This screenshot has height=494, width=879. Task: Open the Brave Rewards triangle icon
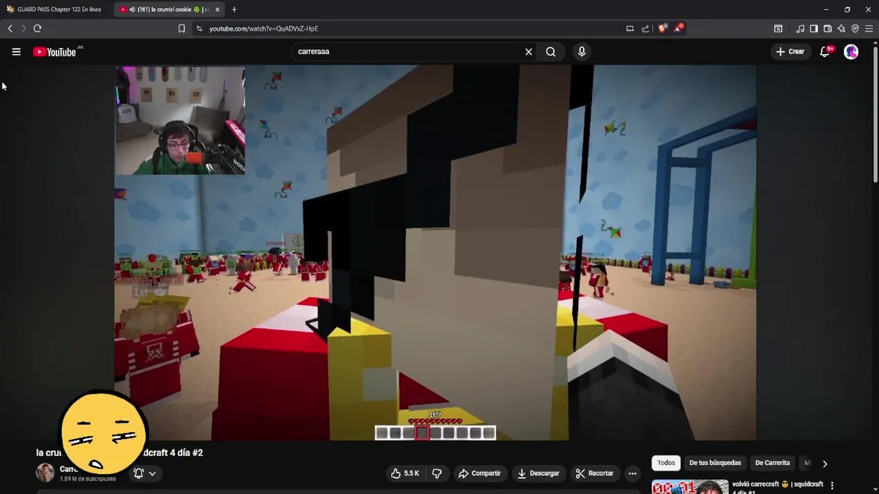pyautogui.click(x=678, y=28)
